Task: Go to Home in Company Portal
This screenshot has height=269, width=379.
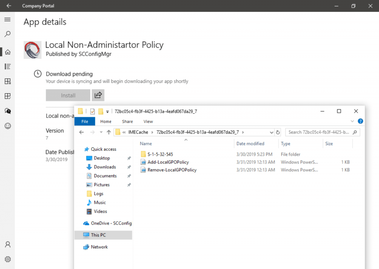Action: 7,52
